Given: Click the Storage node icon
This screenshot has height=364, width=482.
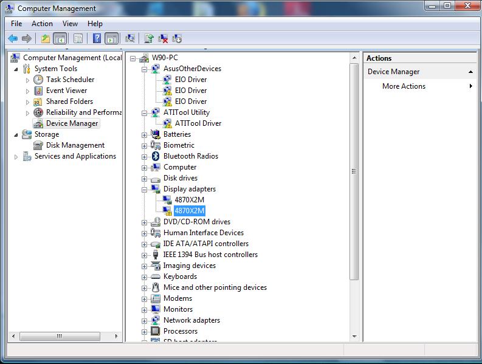Looking at the screenshot, I should 27,134.
